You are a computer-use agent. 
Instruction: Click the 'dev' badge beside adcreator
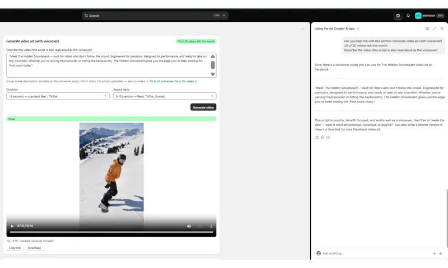440,16
